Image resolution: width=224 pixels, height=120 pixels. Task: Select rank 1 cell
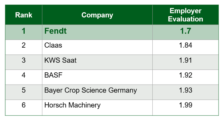(x=24, y=32)
